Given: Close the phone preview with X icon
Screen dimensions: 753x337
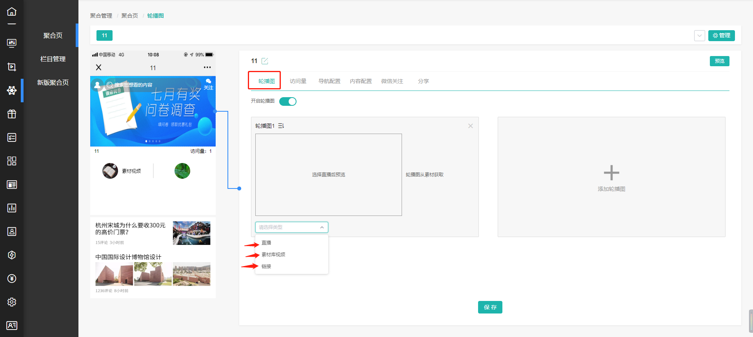Looking at the screenshot, I should (x=98, y=67).
